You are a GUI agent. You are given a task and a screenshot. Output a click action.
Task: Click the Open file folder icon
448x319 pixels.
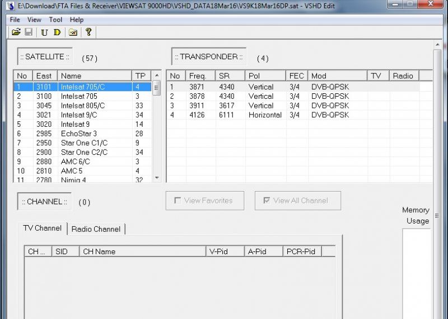(x=16, y=32)
